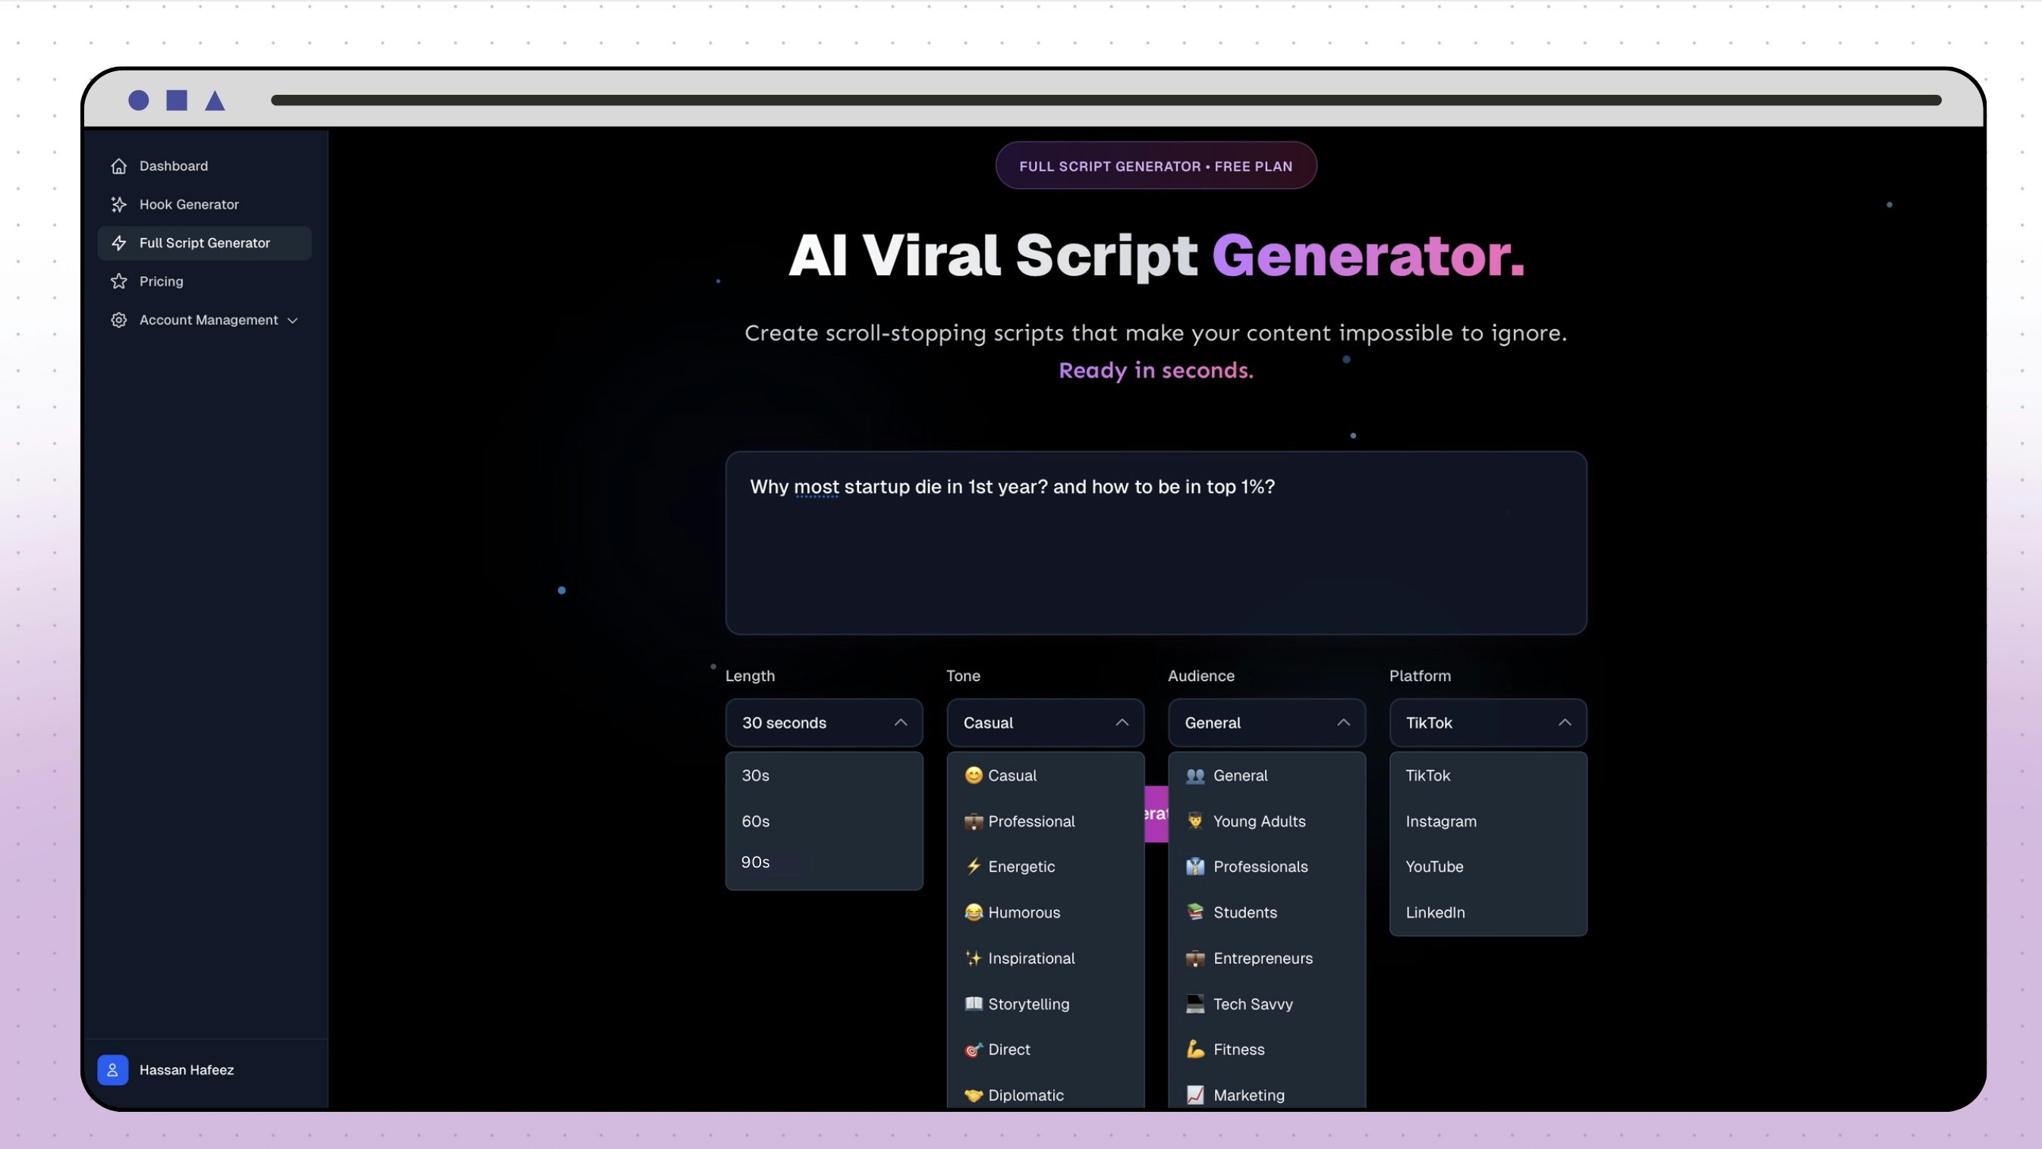Click the Account Management gear icon
This screenshot has width=2042, height=1149.
[119, 320]
